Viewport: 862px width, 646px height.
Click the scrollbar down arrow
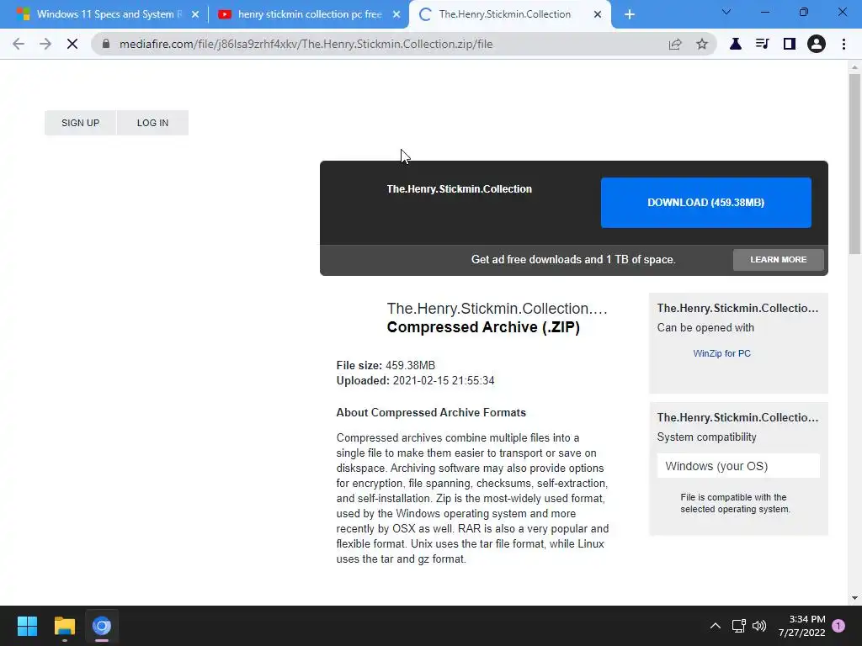(854, 598)
